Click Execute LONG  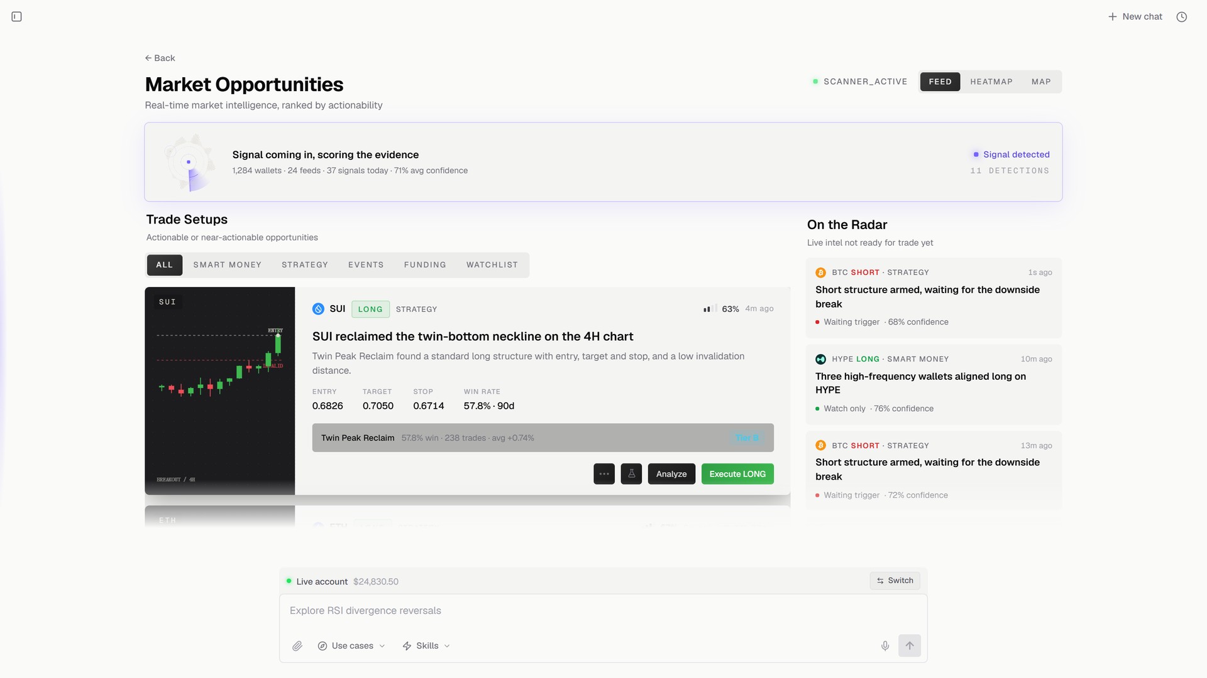coord(737,474)
